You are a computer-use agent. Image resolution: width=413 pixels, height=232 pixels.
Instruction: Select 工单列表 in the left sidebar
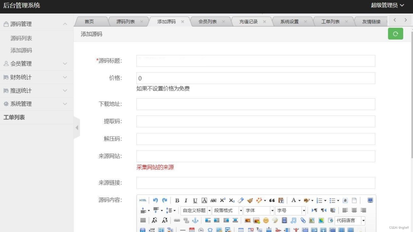[14, 117]
